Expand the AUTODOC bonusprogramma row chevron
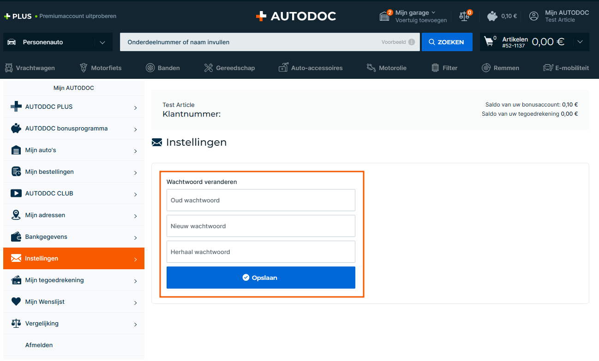Viewport: 599px width, 361px height. coord(135,130)
